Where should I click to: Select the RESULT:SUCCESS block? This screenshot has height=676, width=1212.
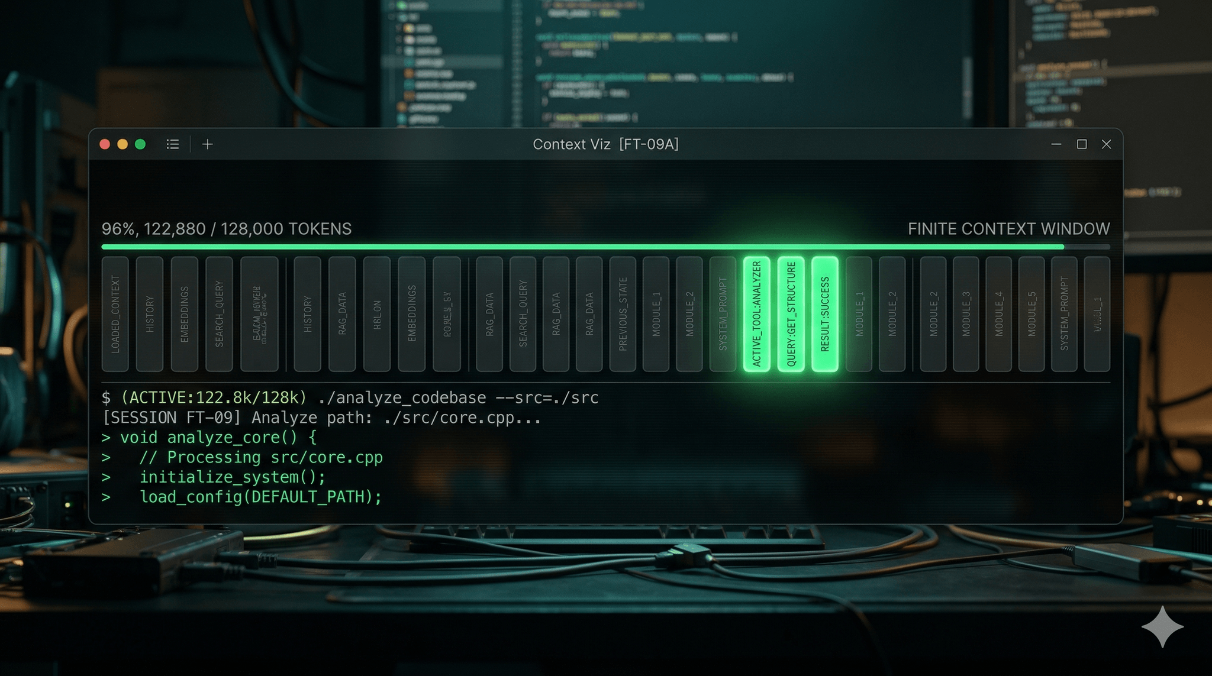pyautogui.click(x=824, y=314)
